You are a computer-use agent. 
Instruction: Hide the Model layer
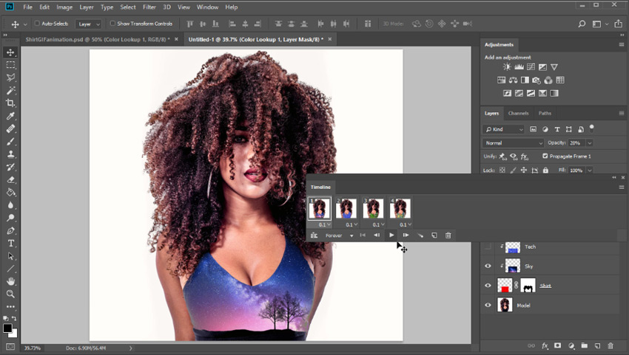(488, 305)
